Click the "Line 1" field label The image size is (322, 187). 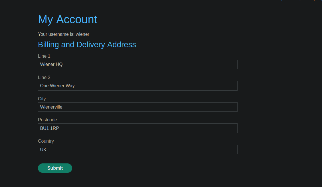point(44,56)
